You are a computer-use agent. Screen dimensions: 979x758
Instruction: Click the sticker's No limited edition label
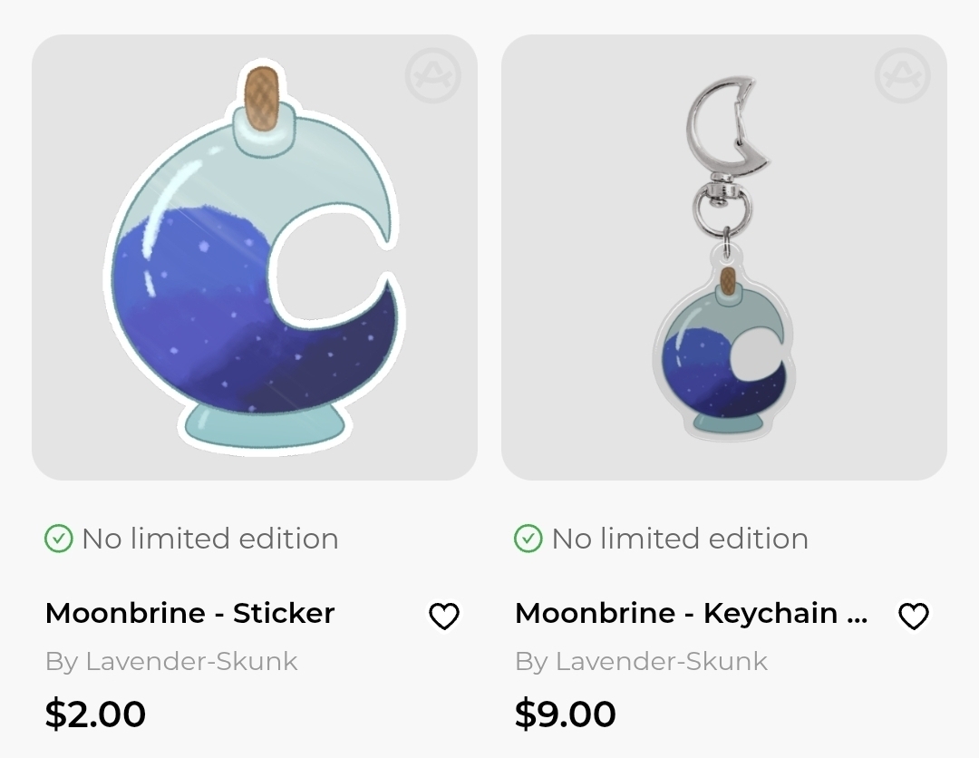click(210, 539)
